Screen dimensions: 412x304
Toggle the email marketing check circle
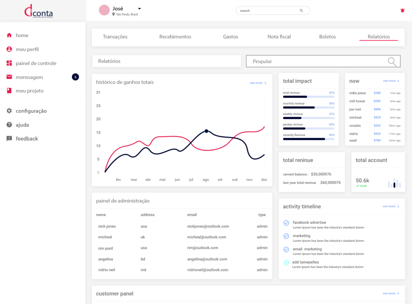pos(286,249)
